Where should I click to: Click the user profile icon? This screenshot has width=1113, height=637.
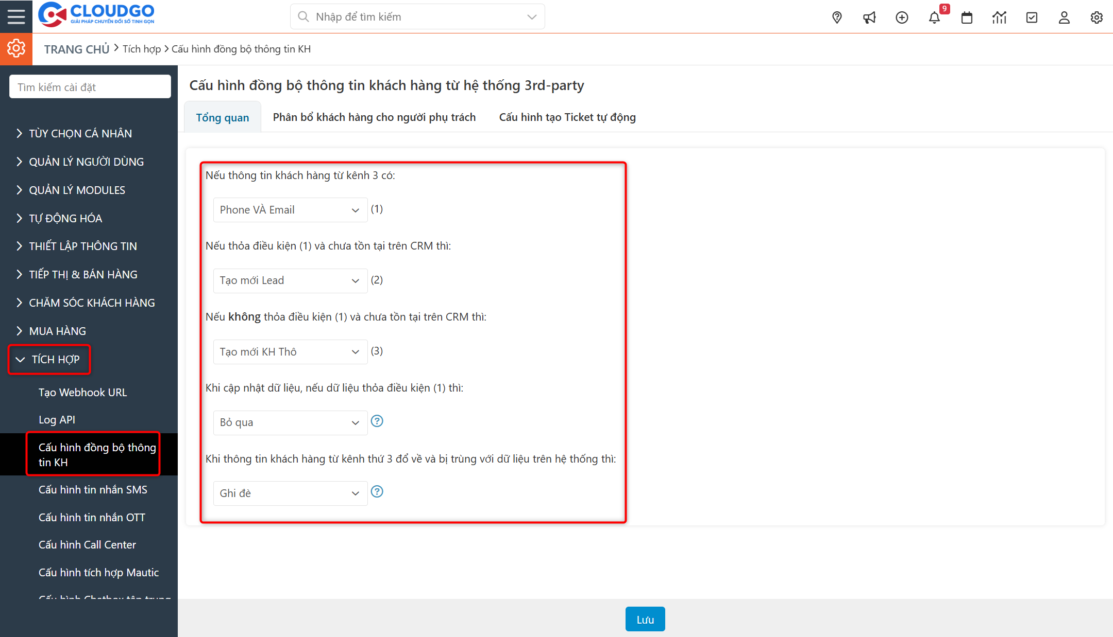(x=1064, y=17)
